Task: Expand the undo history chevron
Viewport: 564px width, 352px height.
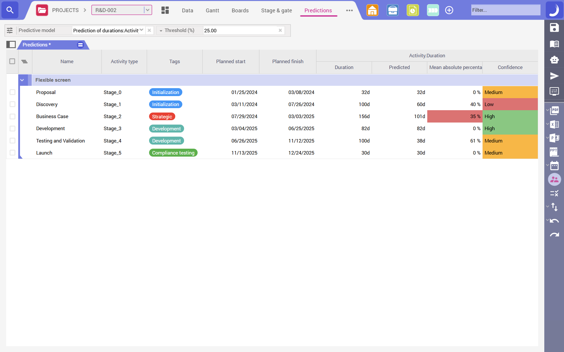Action: 547,220
